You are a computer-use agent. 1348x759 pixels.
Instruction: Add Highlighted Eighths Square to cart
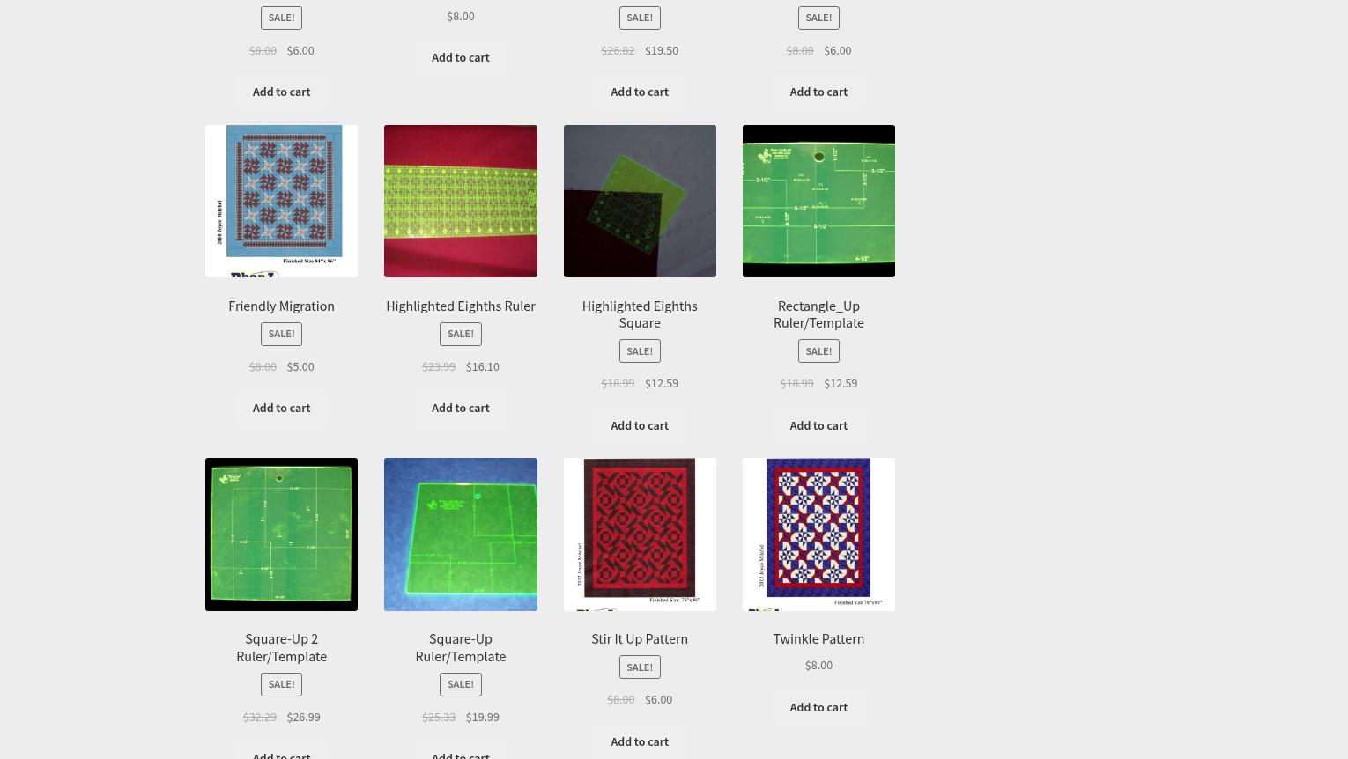640,425
